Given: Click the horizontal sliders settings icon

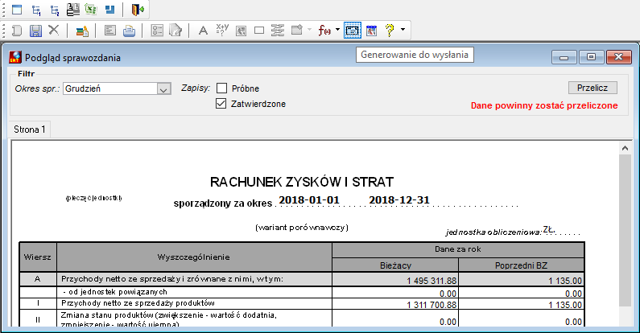Looking at the screenshot, I should click(278, 31).
